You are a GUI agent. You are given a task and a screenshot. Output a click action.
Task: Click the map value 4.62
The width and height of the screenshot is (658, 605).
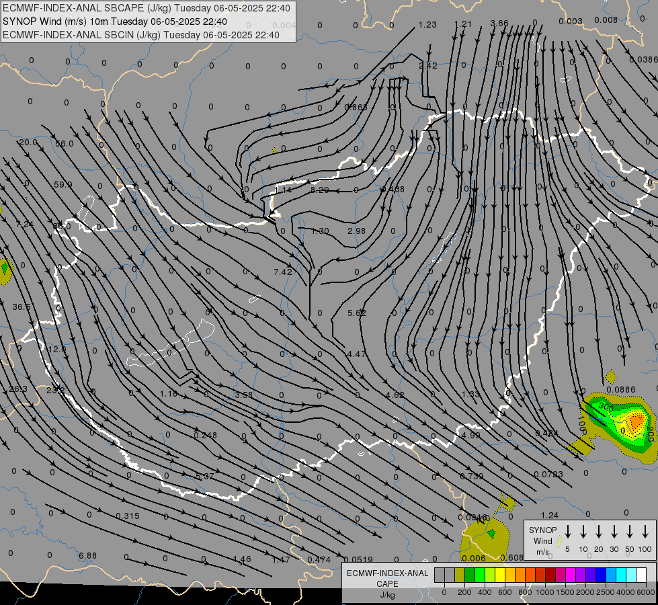pyautogui.click(x=395, y=395)
